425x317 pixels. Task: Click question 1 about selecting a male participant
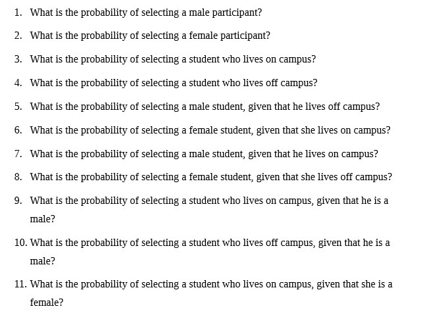coord(146,12)
